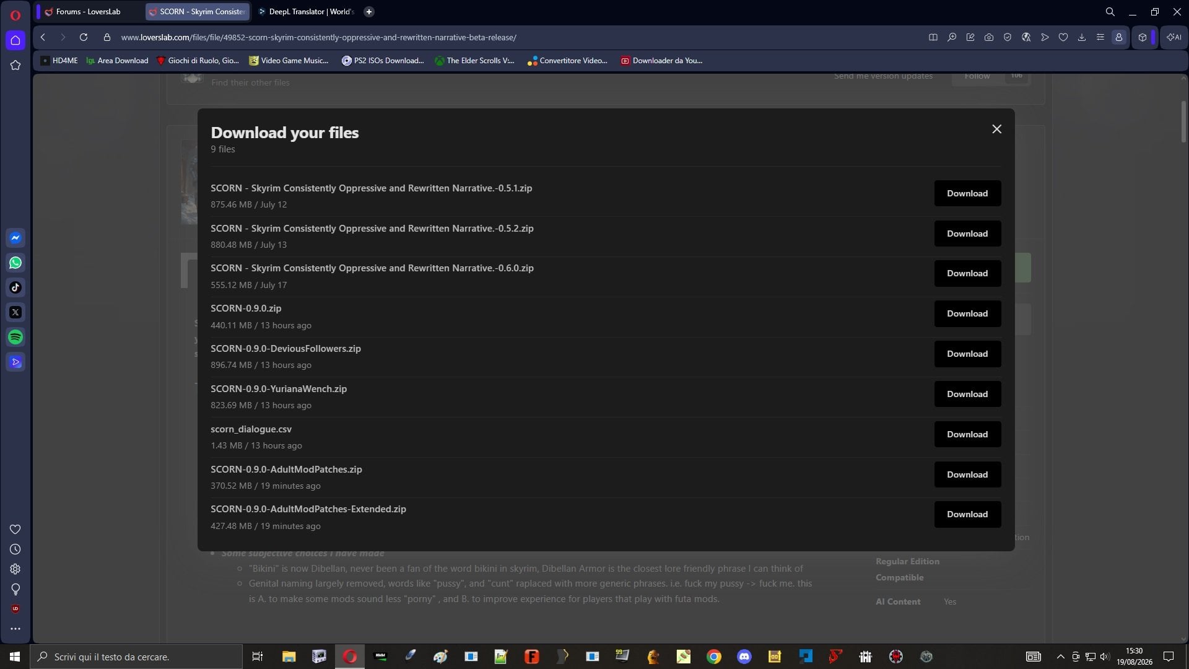
Task: Click the magnifier zoom icon in address bar
Action: (x=952, y=37)
